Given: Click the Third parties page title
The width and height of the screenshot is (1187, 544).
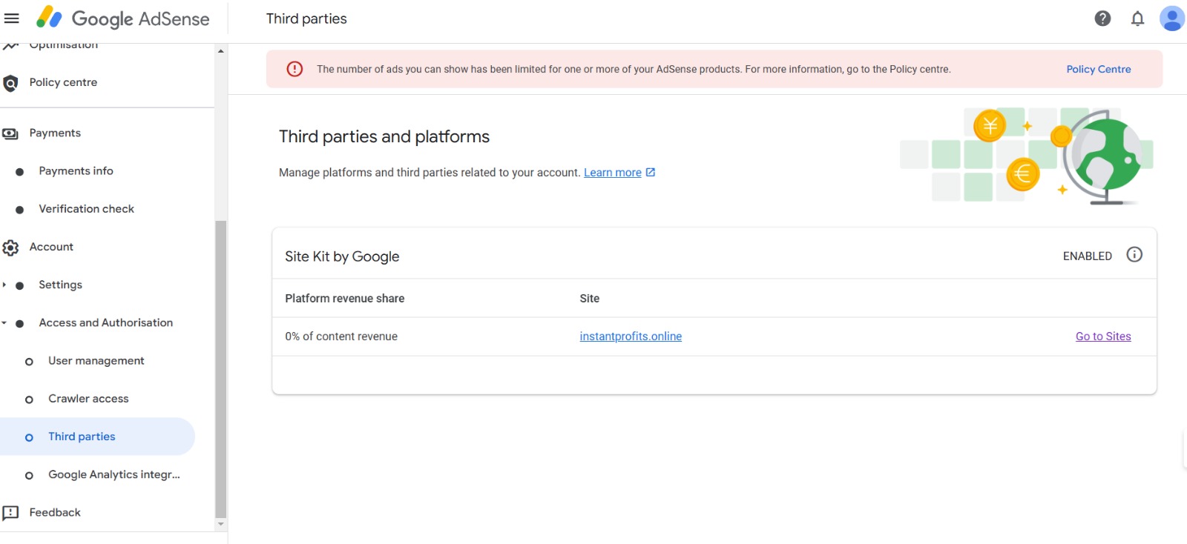Looking at the screenshot, I should click(x=306, y=19).
